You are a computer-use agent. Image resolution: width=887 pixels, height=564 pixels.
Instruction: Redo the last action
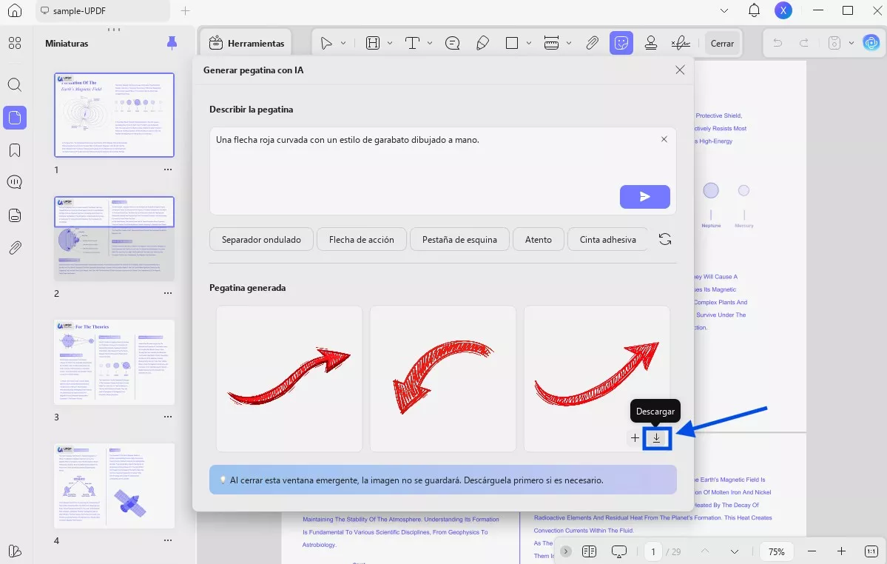[804, 43]
